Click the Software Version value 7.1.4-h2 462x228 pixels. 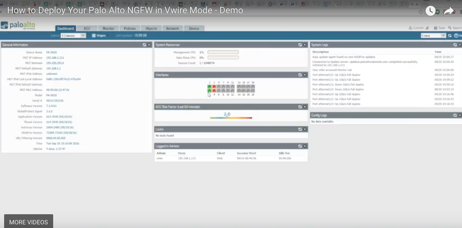click(51, 106)
